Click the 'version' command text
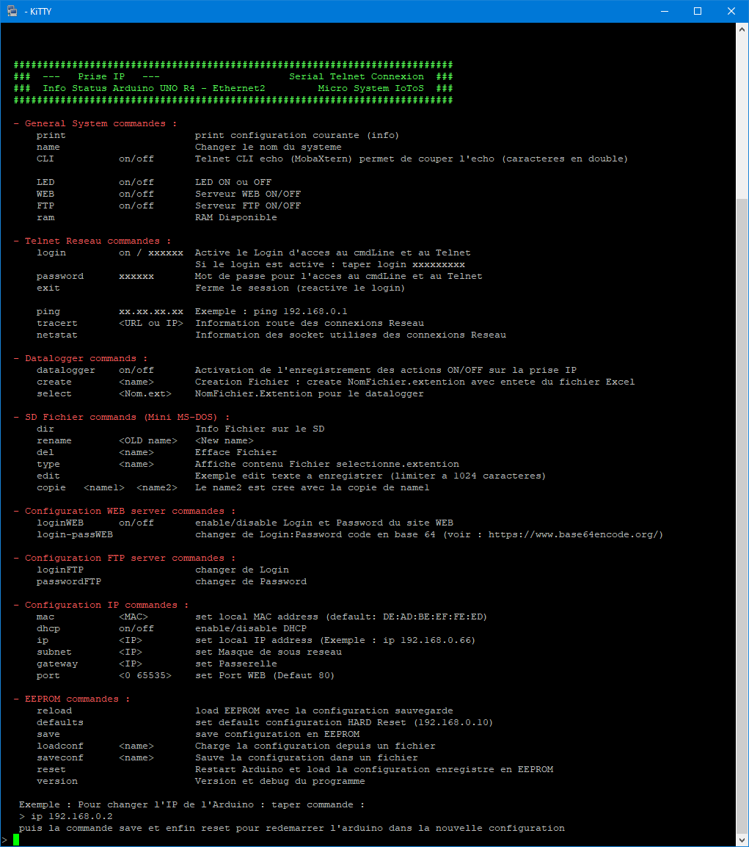749x847 pixels. coord(57,781)
